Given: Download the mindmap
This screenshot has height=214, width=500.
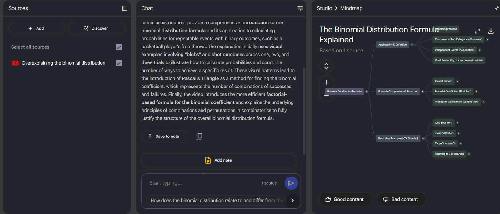Looking at the screenshot, I should pyautogui.click(x=491, y=31).
